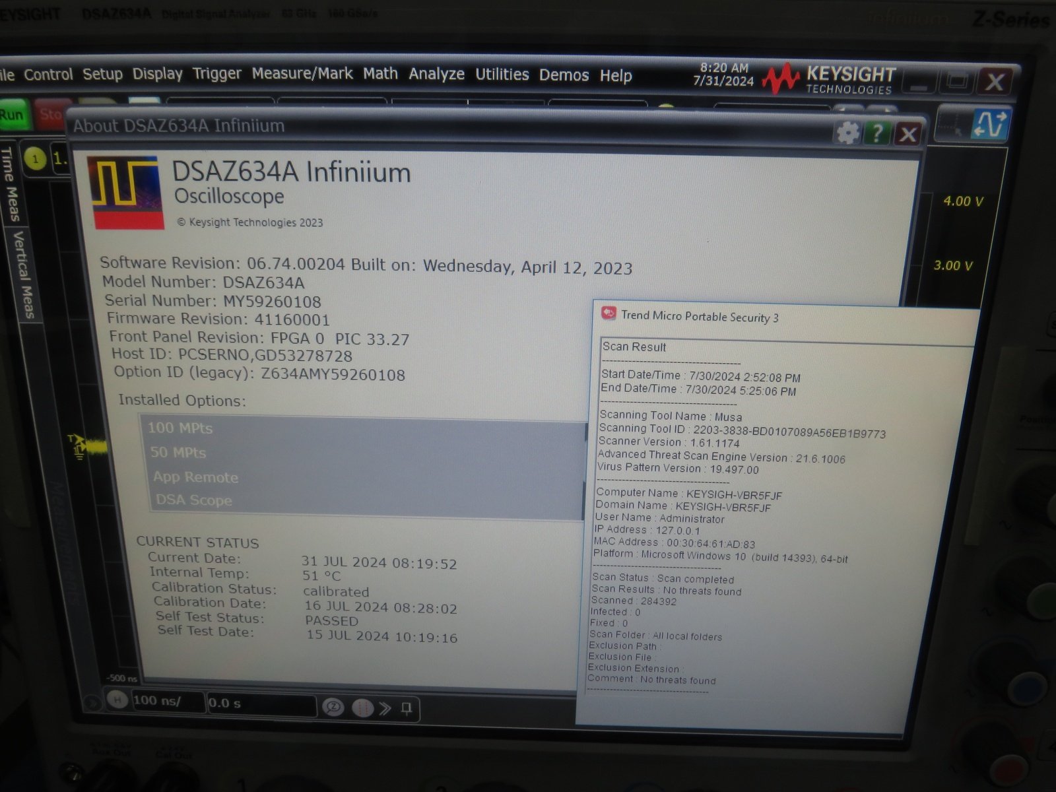Image resolution: width=1056 pixels, height=792 pixels.
Task: Click Scan Results No threats found line
Action: [666, 590]
